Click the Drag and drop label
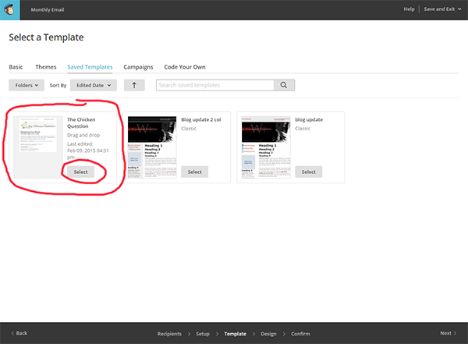The image size is (468, 344). [83, 135]
